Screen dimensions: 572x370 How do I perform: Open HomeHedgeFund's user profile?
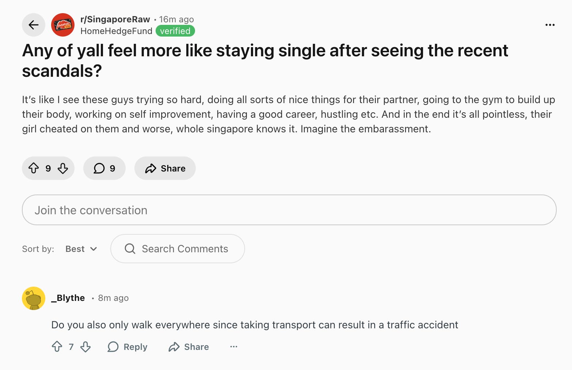pyautogui.click(x=116, y=31)
